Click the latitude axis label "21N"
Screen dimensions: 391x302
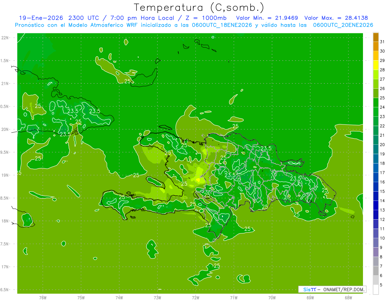click(5, 83)
